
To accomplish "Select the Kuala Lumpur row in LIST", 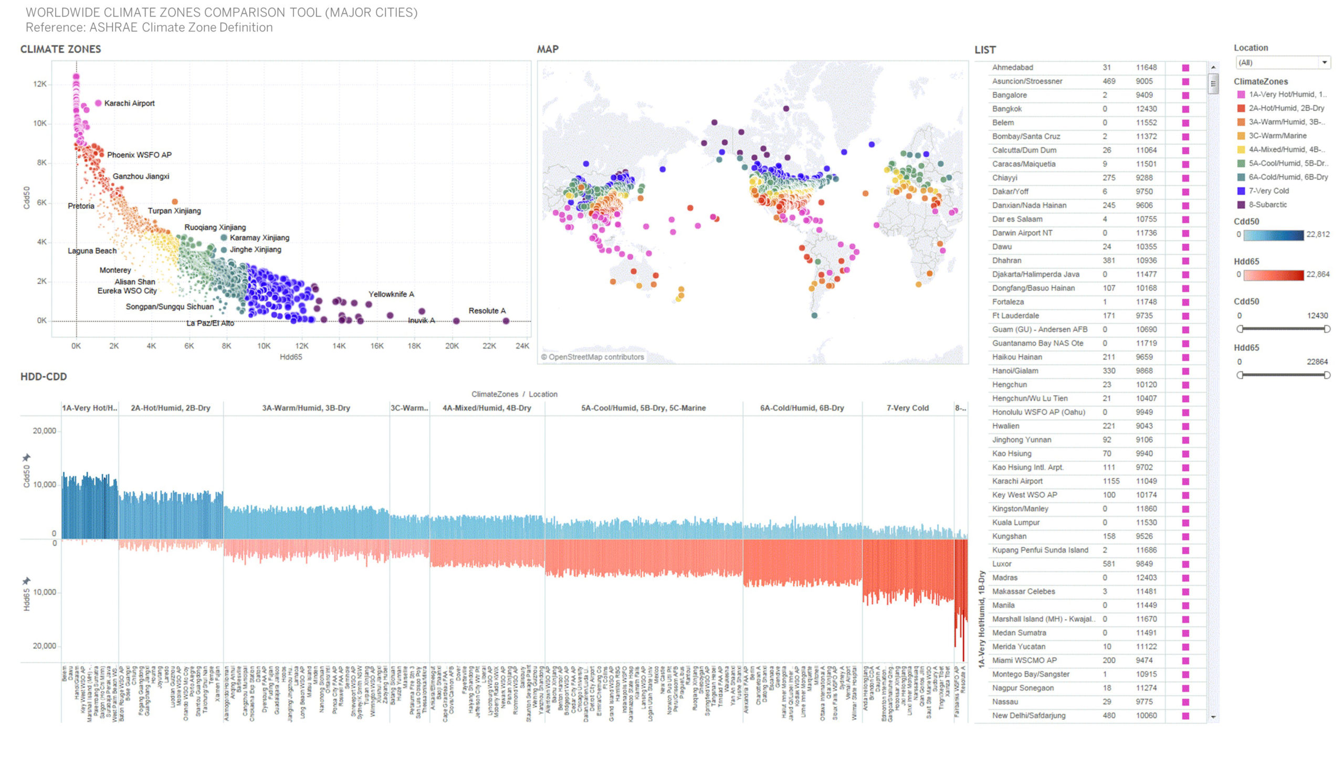I will coord(1015,523).
